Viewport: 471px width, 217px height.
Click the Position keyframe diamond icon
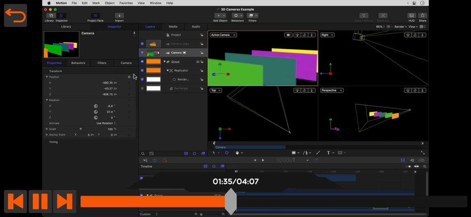[x=129, y=77]
